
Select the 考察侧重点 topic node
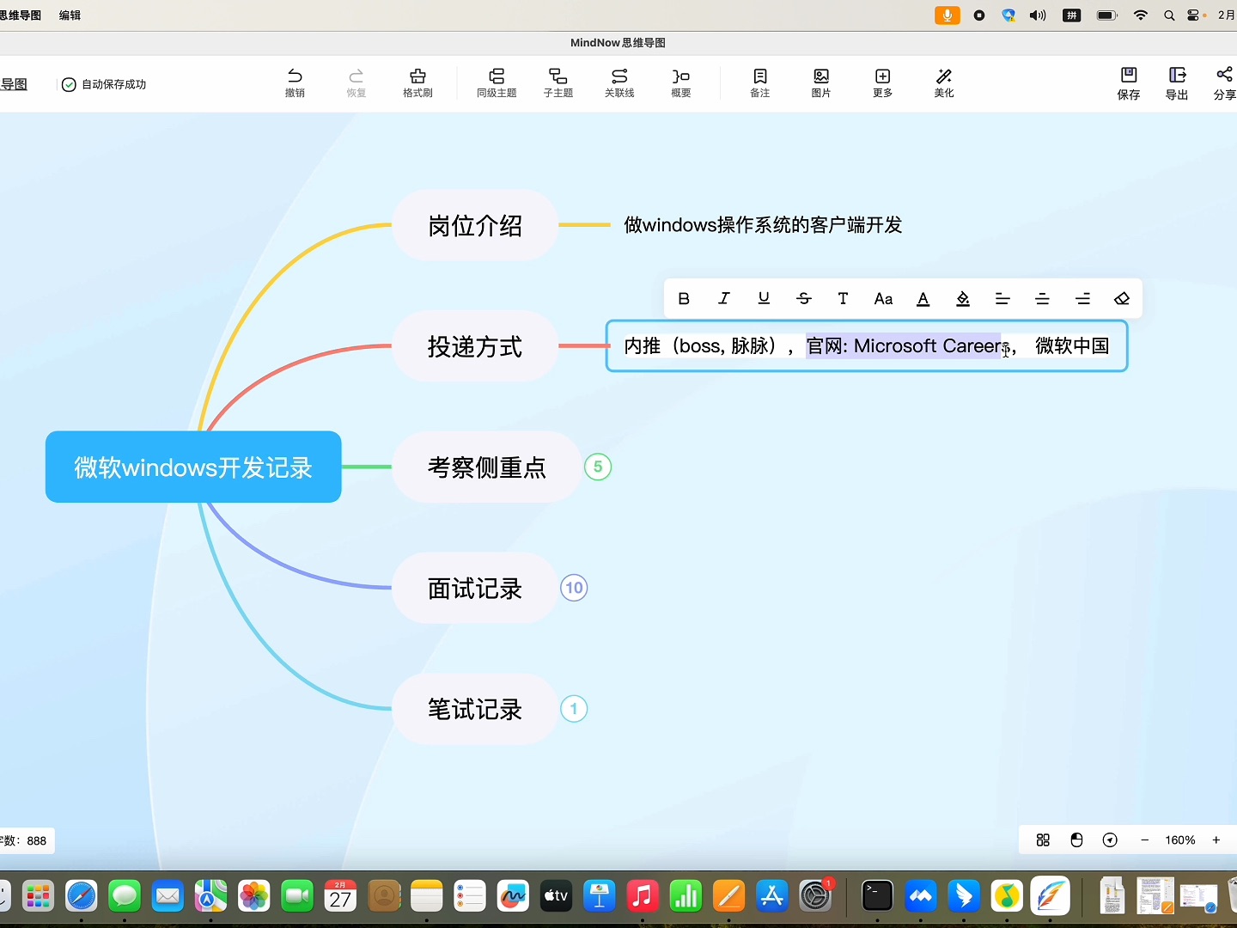coord(487,467)
